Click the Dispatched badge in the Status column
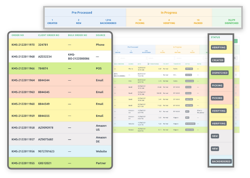This screenshot has height=178, width=250. tap(220, 73)
